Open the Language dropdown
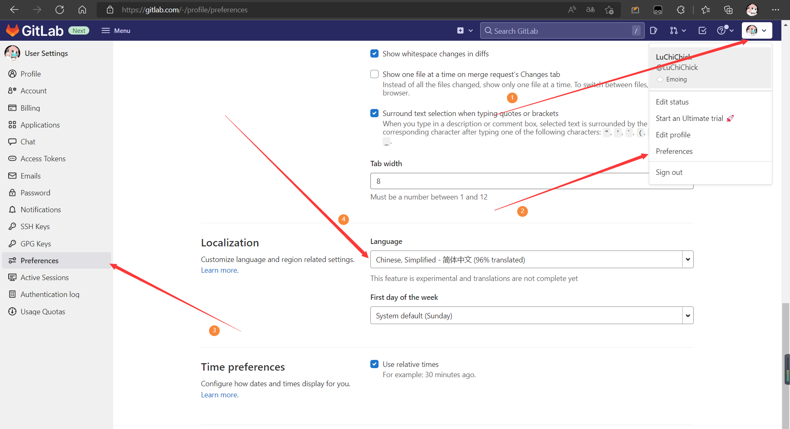Screen dimensions: 790x429 pyautogui.click(x=532, y=260)
